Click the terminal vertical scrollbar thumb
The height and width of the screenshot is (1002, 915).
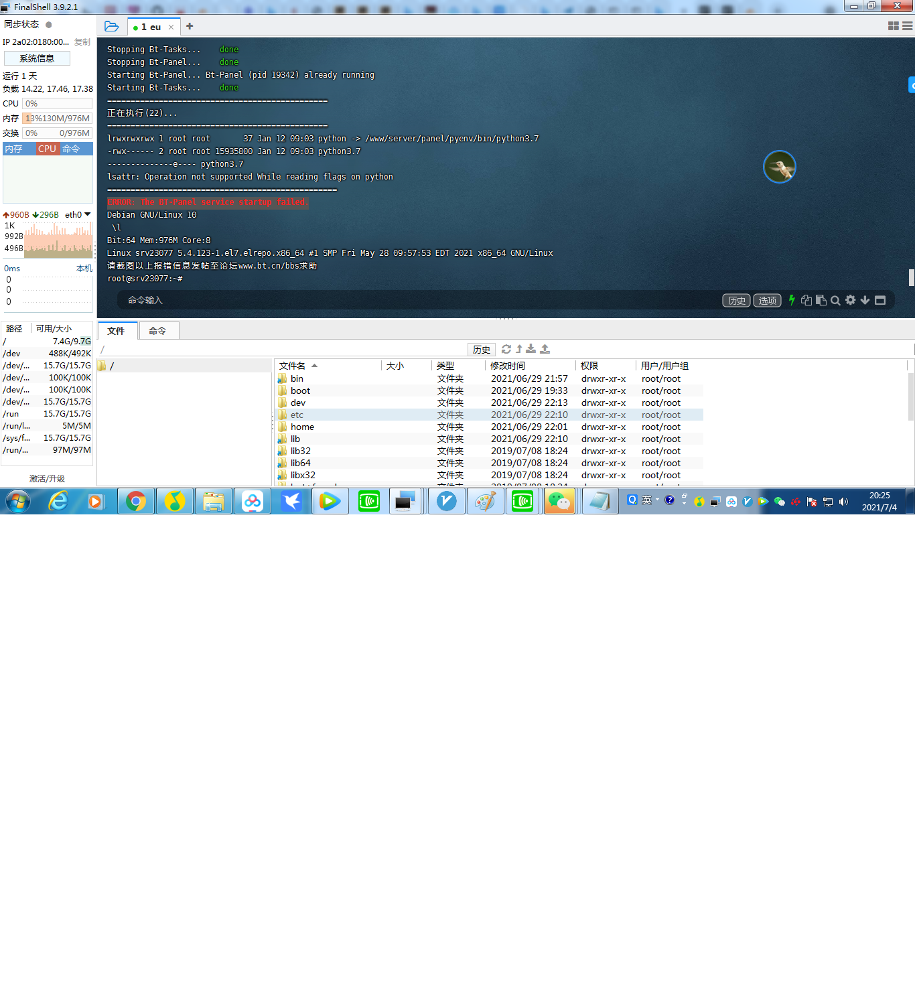point(911,277)
